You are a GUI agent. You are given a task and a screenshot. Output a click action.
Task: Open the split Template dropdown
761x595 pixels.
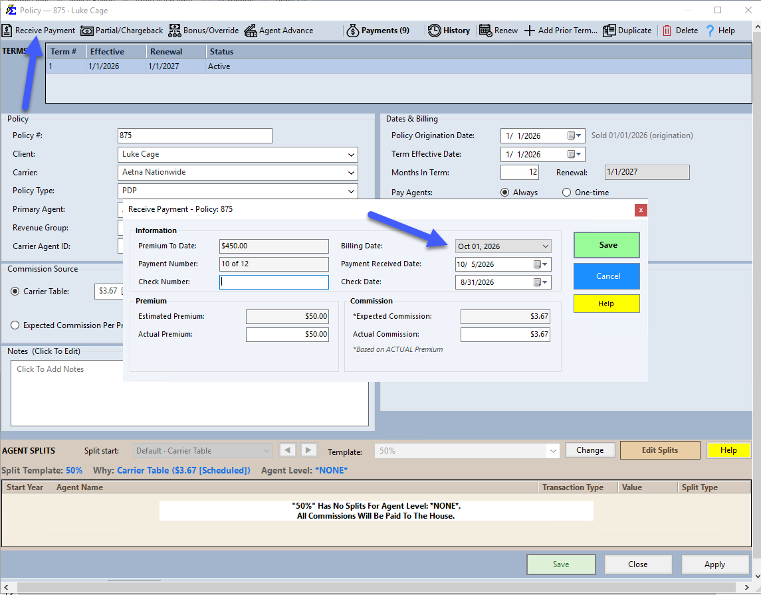pyautogui.click(x=553, y=451)
